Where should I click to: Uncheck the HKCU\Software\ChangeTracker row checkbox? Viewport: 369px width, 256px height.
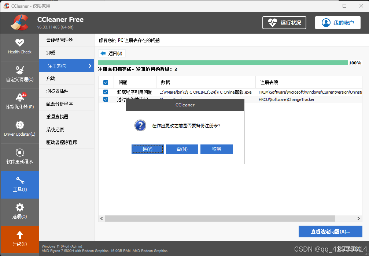(106, 99)
